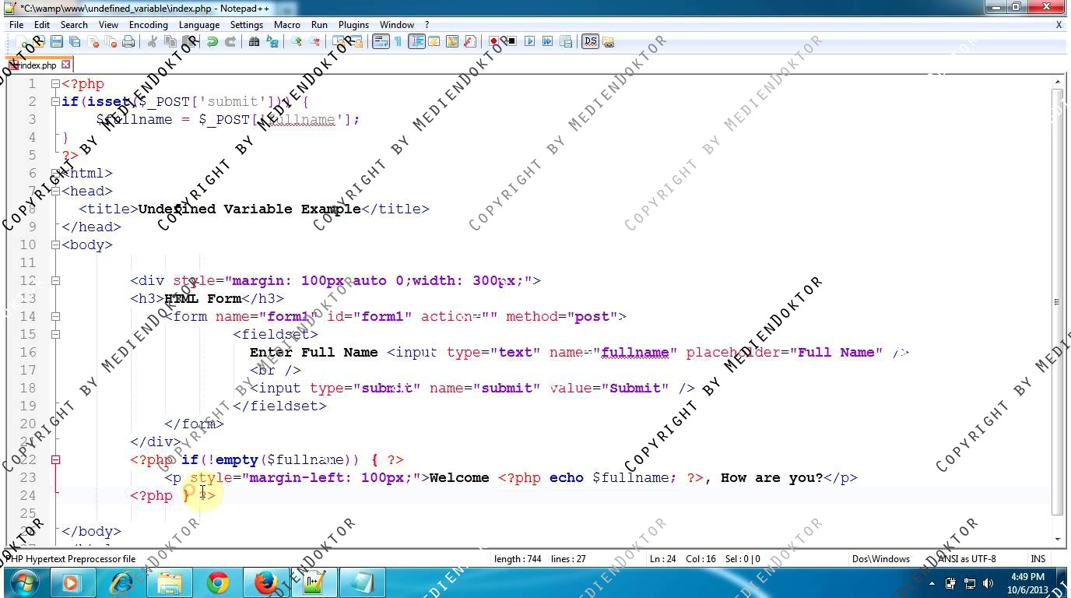
Task: Collapse the if(isset) block on line 2
Action: click(x=55, y=101)
